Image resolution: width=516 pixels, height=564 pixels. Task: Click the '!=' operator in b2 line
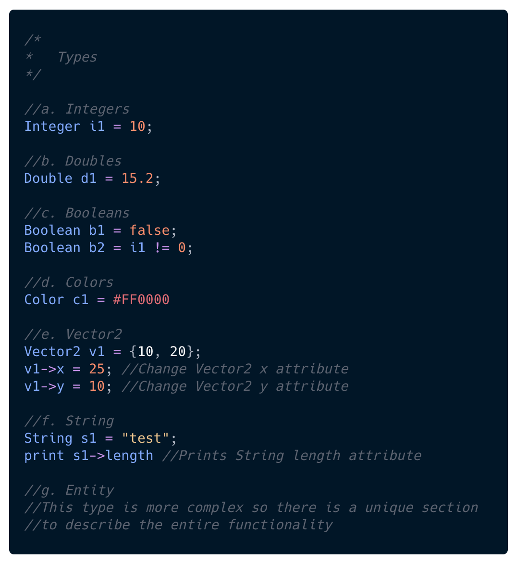162,248
